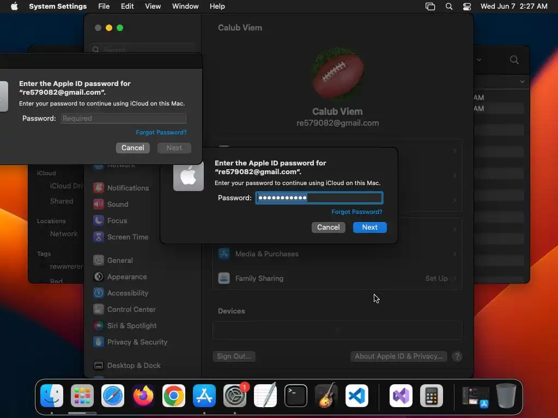This screenshot has height=418, width=558.
Task: Open System Settings app menu
Action: (58, 7)
